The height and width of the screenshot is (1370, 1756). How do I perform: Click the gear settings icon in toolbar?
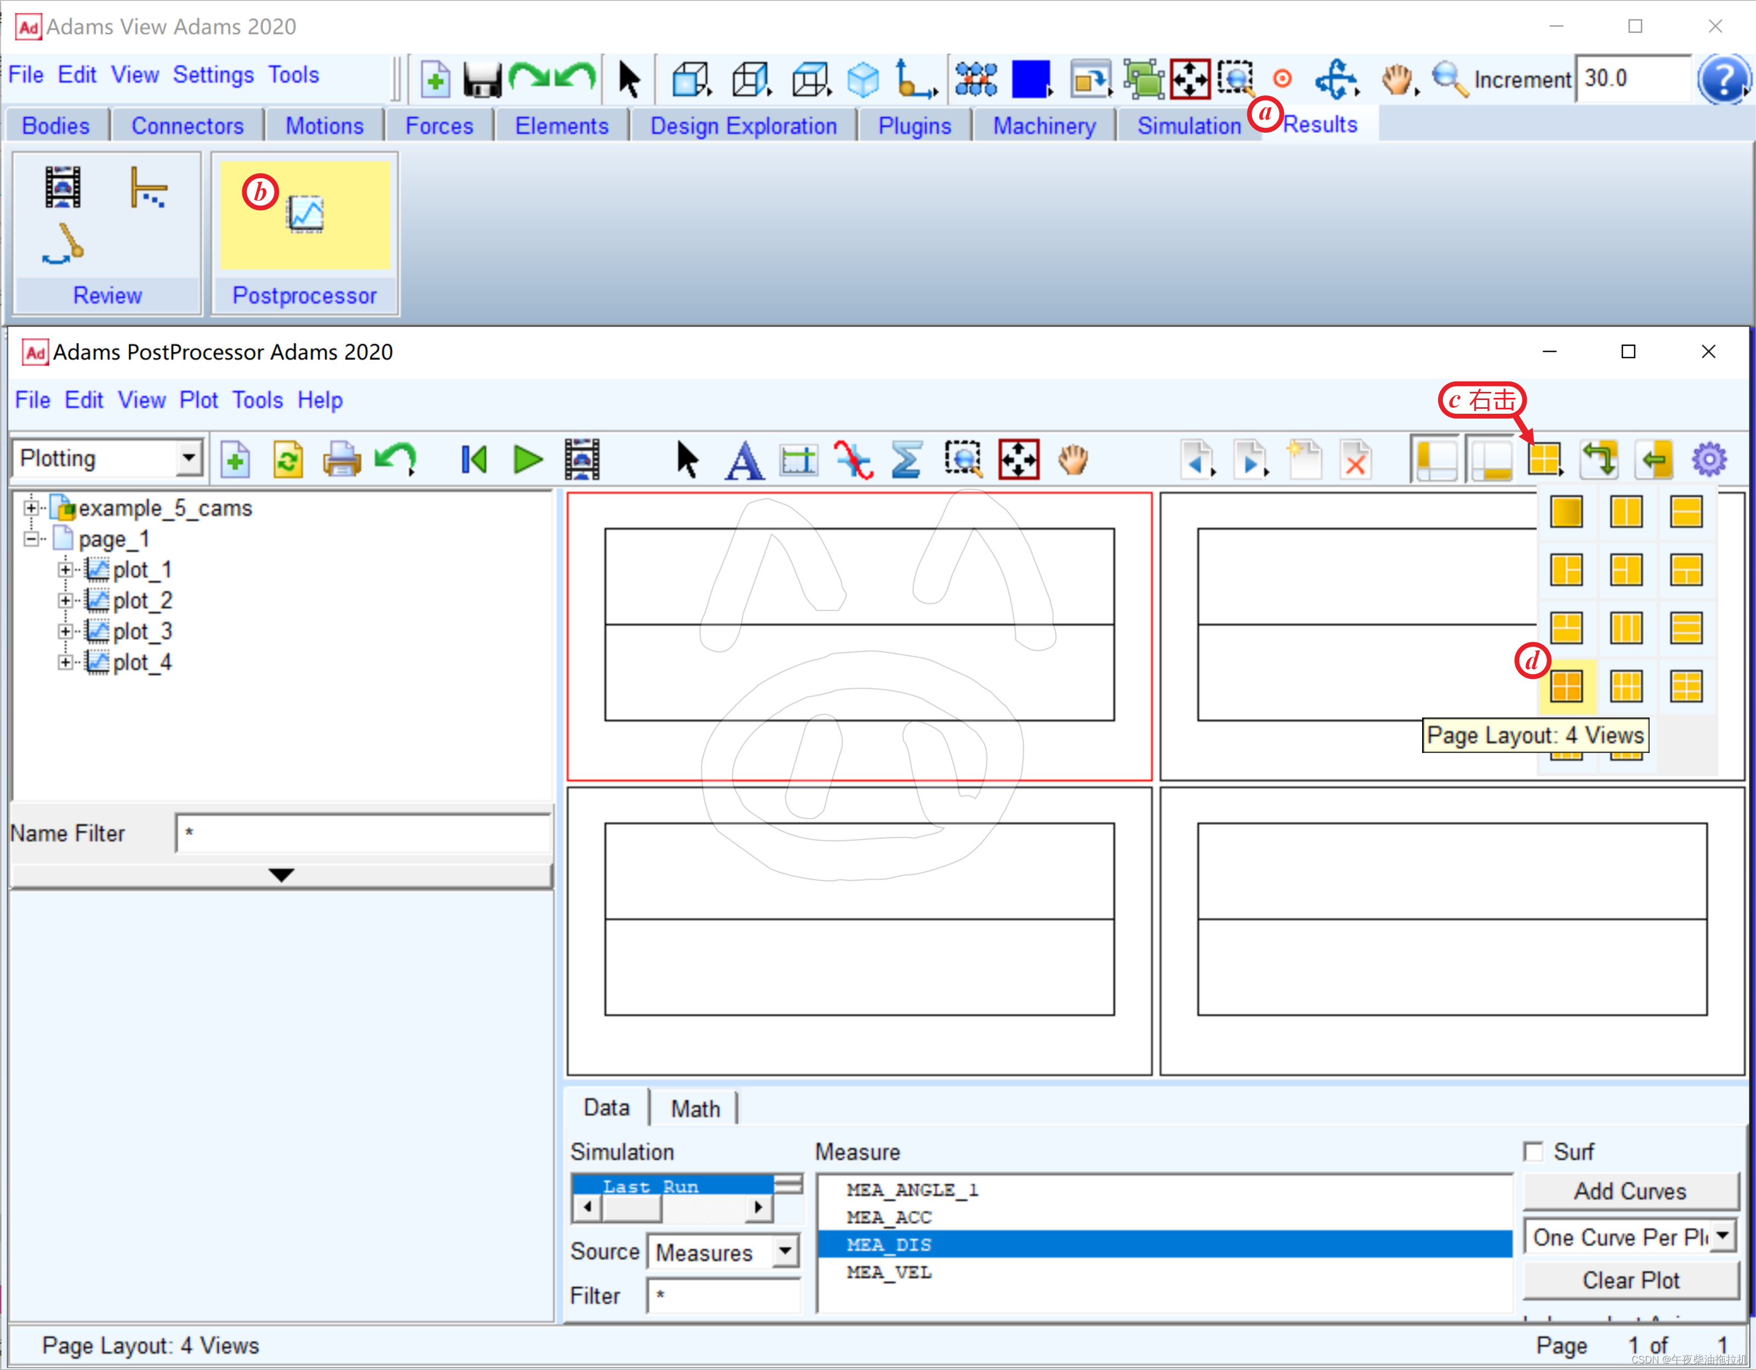(1708, 460)
